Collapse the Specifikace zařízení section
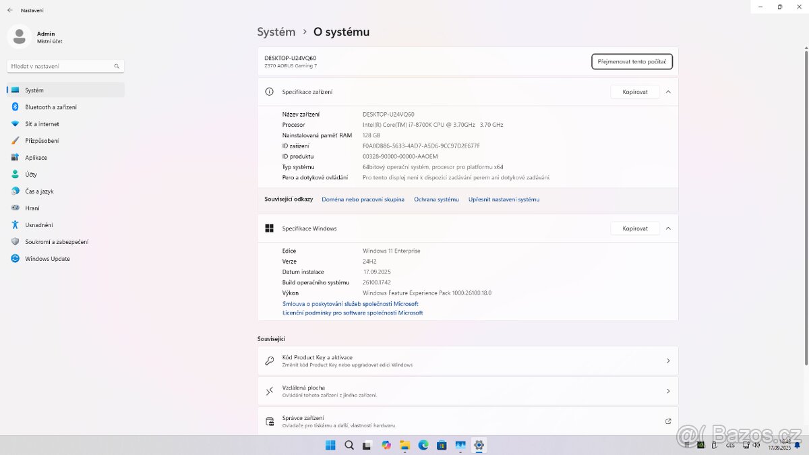 (668, 92)
